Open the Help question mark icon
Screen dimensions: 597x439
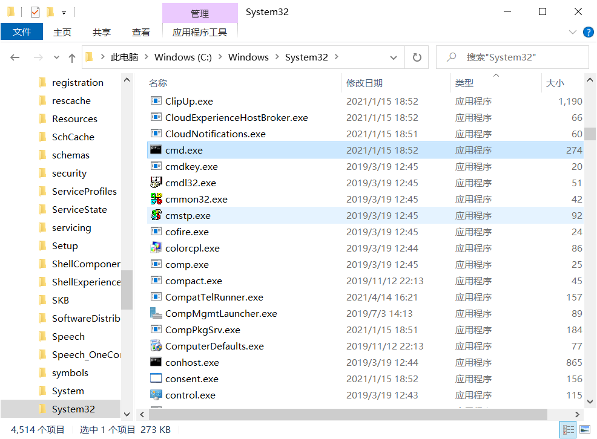tap(589, 32)
